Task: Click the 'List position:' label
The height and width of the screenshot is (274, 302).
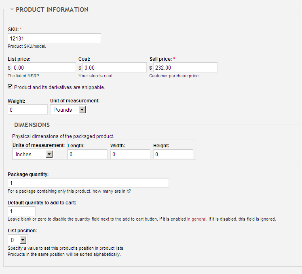Action: [x=22, y=231]
